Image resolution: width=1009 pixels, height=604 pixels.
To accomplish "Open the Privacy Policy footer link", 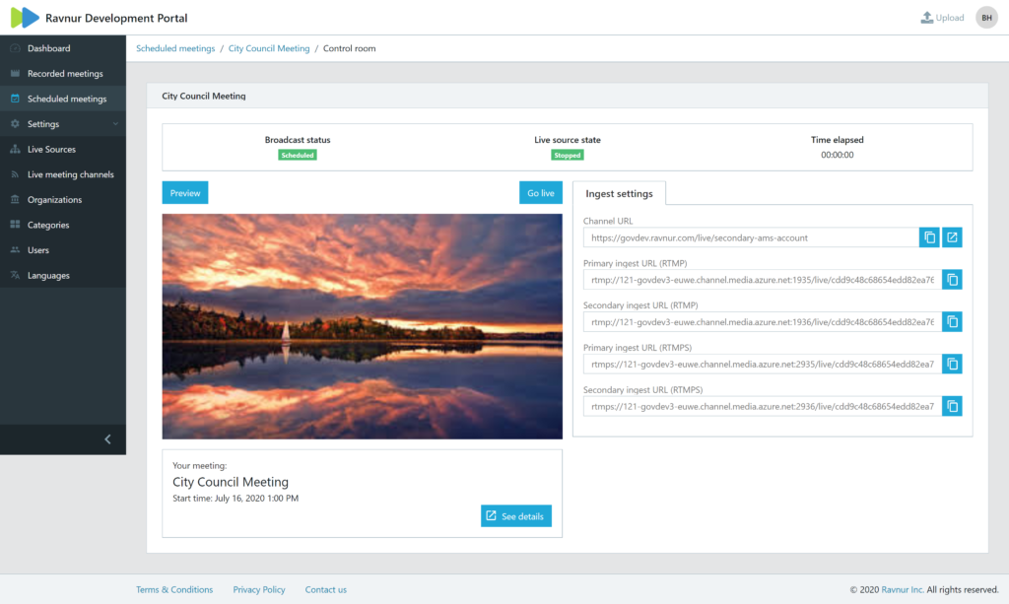I will (x=259, y=589).
